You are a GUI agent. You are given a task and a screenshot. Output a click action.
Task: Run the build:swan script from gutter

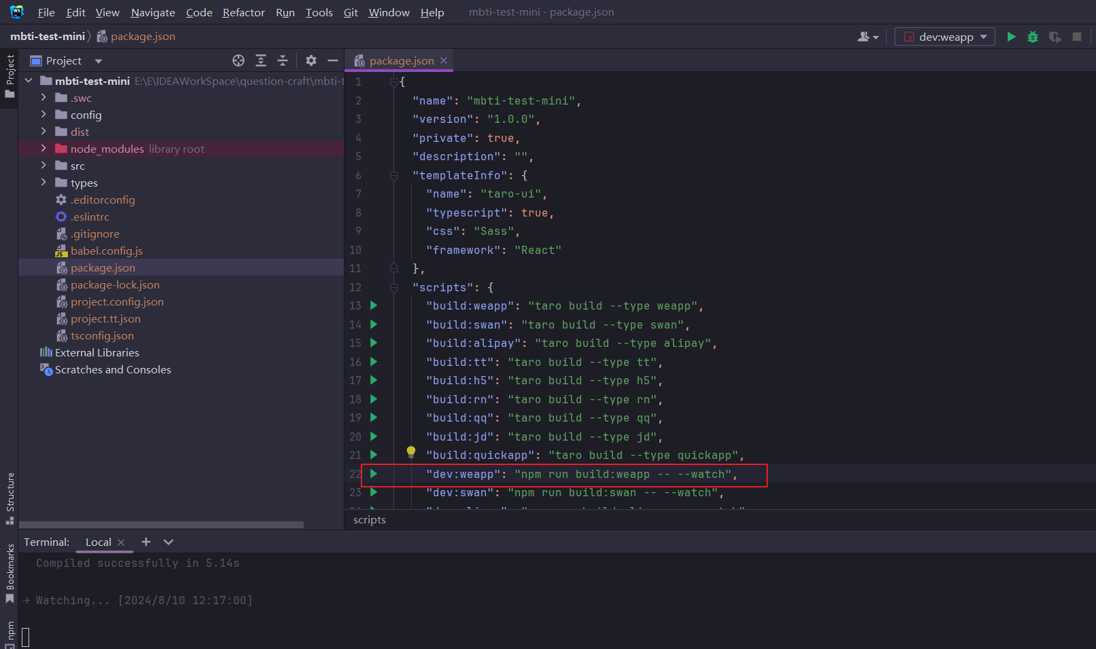374,324
